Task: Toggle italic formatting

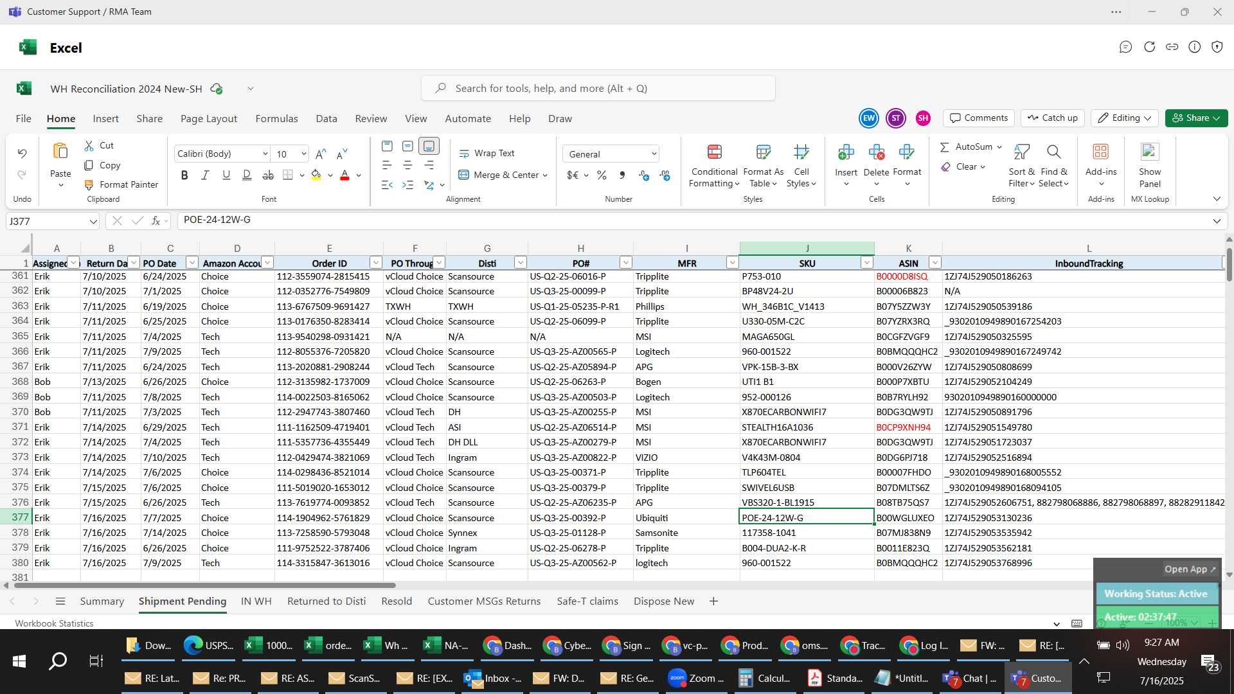Action: (205, 175)
